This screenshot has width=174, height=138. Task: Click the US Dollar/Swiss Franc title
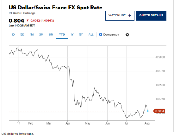pos(55,8)
